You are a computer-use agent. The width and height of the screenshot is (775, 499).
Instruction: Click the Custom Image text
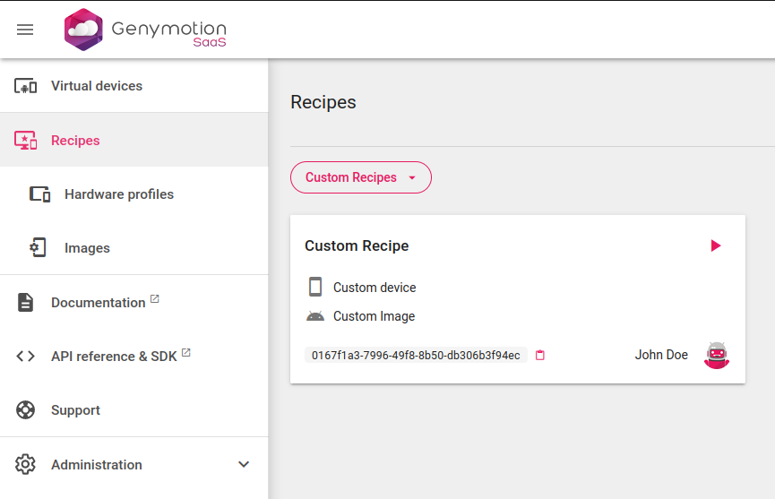pyautogui.click(x=375, y=316)
